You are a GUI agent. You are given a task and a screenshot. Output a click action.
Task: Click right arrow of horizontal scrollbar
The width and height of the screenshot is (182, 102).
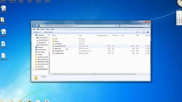149,74
